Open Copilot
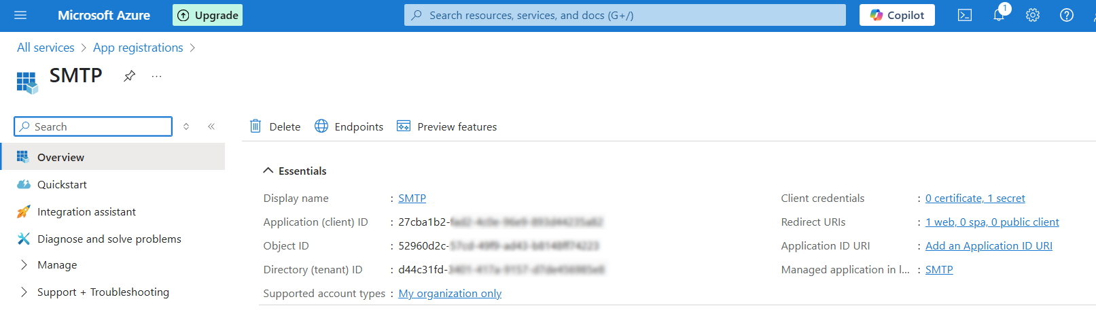 (897, 15)
